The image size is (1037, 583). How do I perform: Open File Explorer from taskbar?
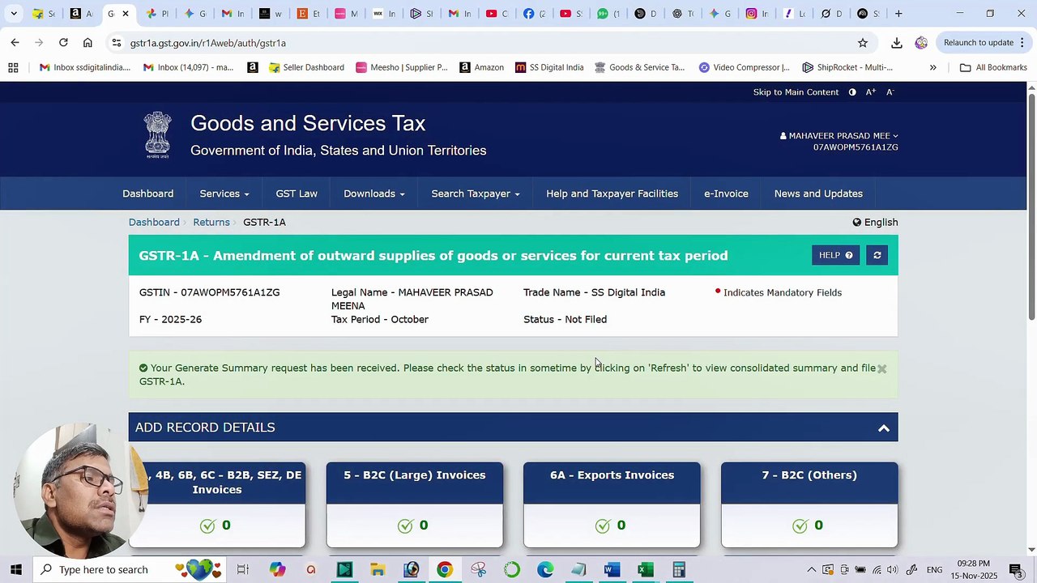point(378,569)
